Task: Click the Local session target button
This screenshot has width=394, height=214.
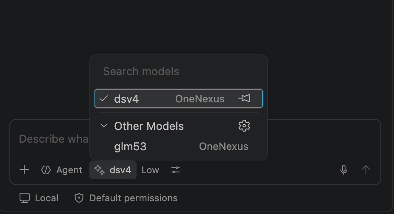Action: [x=39, y=198]
